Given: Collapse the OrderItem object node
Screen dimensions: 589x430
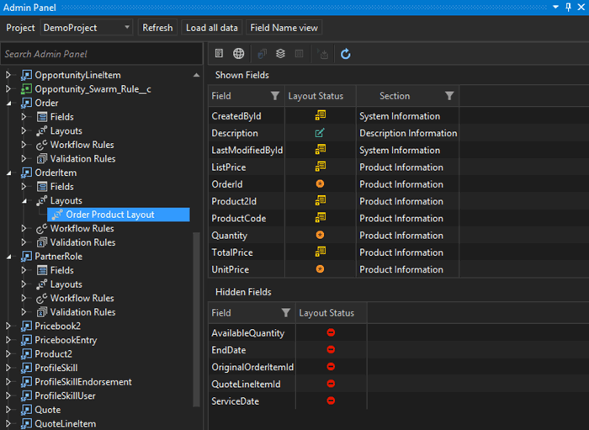Looking at the screenshot, I should pos(8,173).
